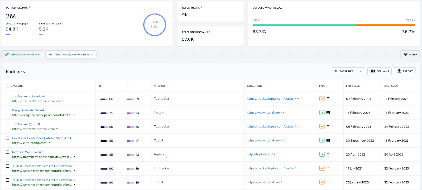This screenshot has width=422, height=190.
Task: Click the NF badge in the 14 July 2021 row
Action: pos(322,168)
